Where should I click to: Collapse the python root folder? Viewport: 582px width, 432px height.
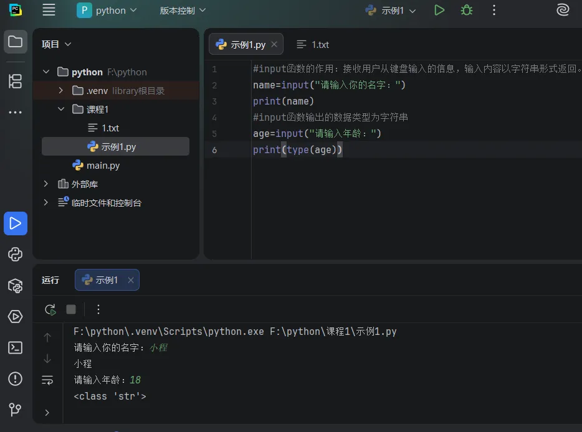pyautogui.click(x=46, y=72)
